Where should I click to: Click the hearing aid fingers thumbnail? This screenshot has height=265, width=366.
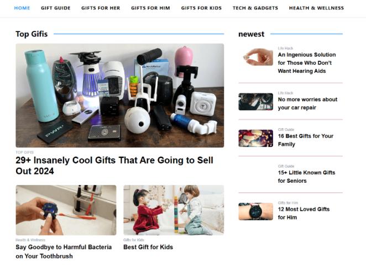coord(255,57)
